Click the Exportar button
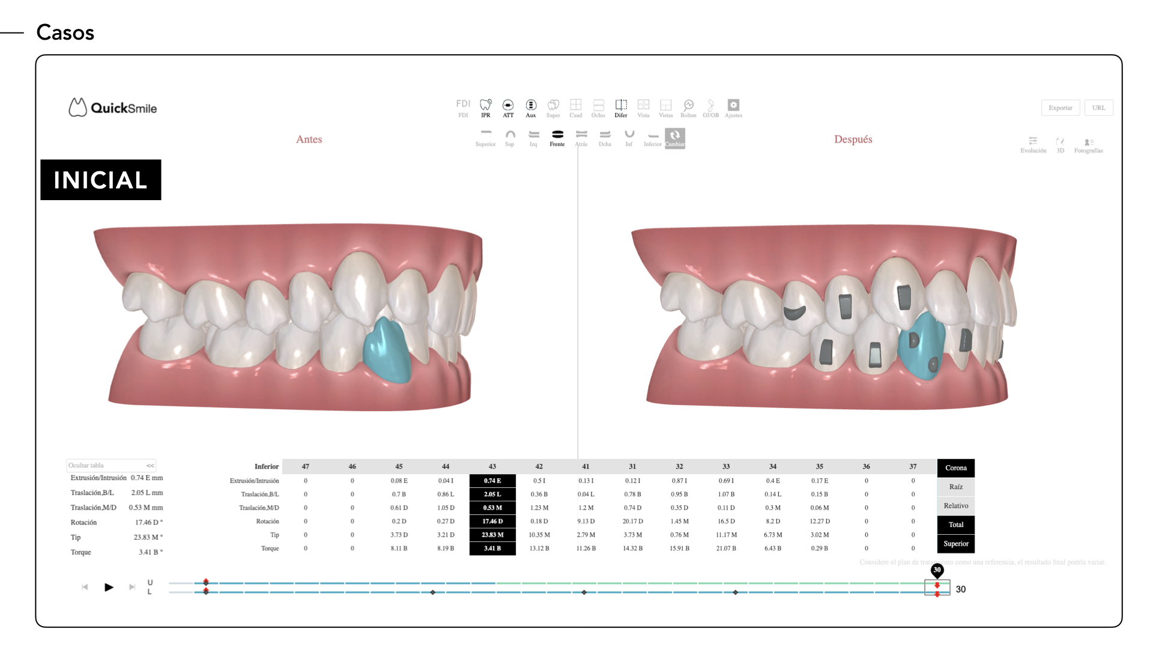 click(1061, 108)
